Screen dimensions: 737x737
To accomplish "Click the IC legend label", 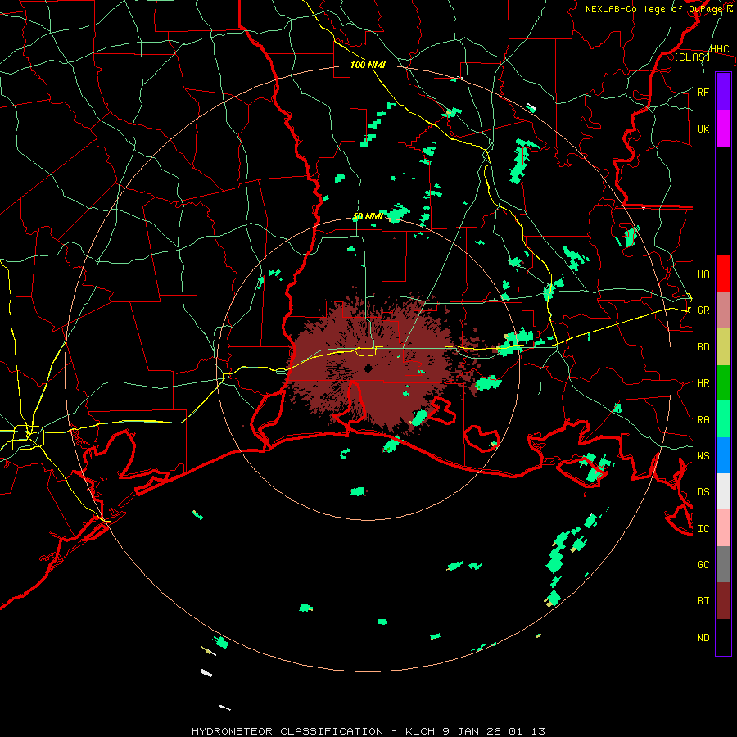I will [703, 529].
